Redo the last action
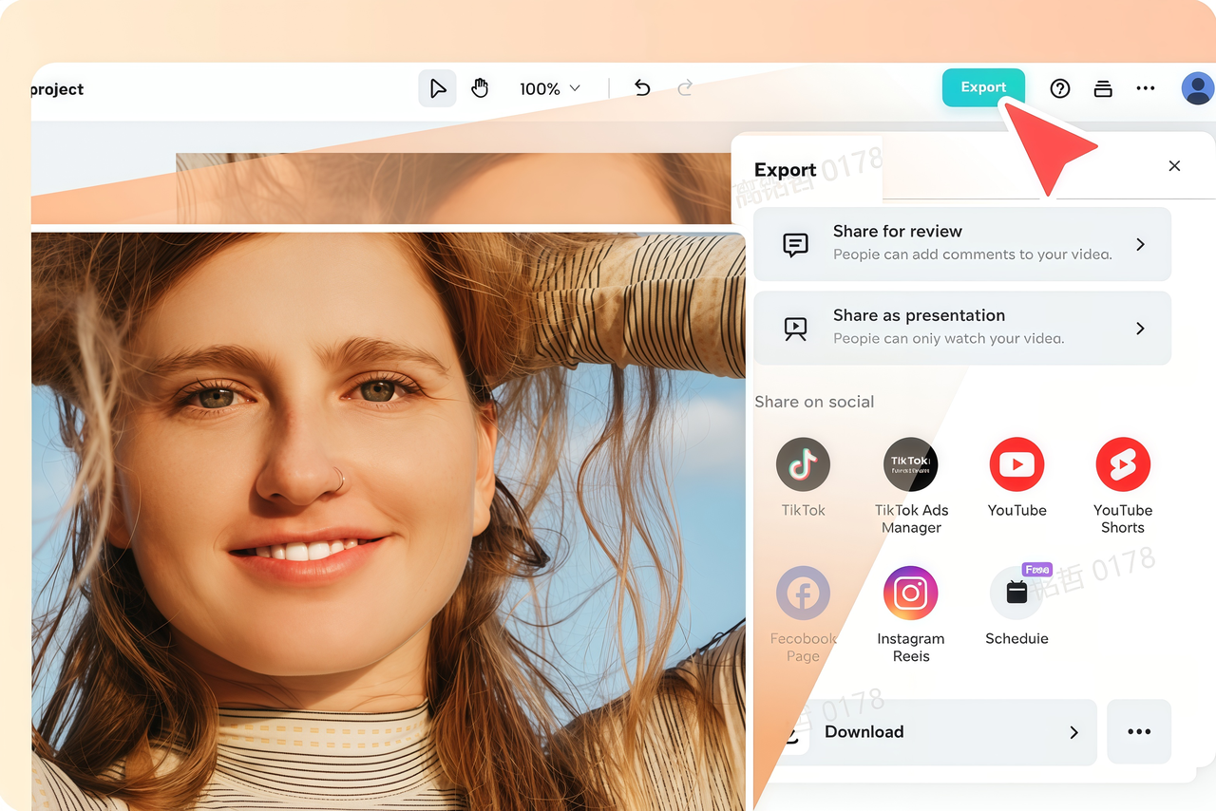 (685, 87)
